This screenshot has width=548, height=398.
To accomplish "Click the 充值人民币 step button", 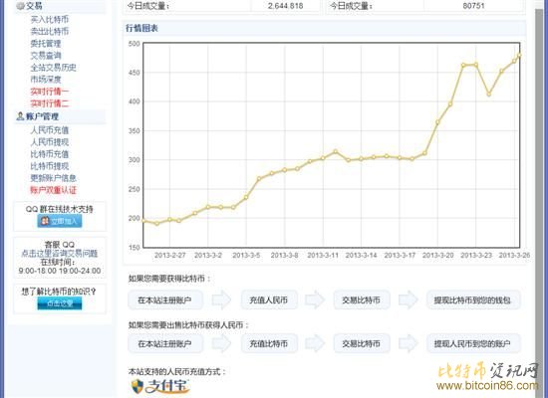I will click(269, 299).
